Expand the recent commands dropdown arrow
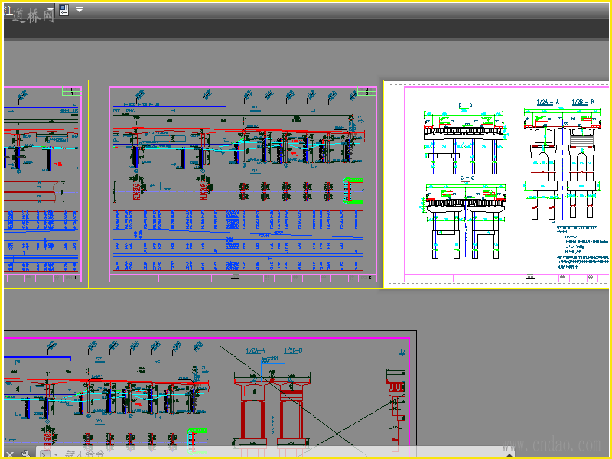The height and width of the screenshot is (459, 612). [56, 454]
